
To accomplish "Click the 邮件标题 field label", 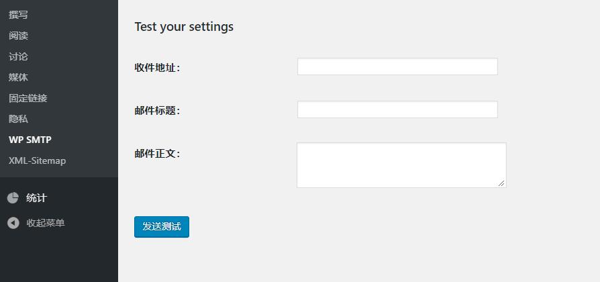I will point(157,111).
